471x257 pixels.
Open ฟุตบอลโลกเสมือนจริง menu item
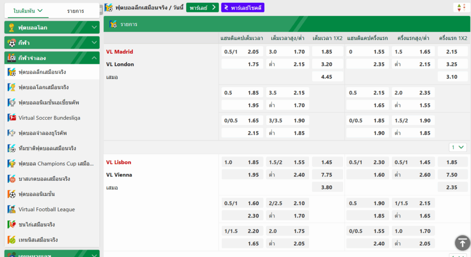52,87
